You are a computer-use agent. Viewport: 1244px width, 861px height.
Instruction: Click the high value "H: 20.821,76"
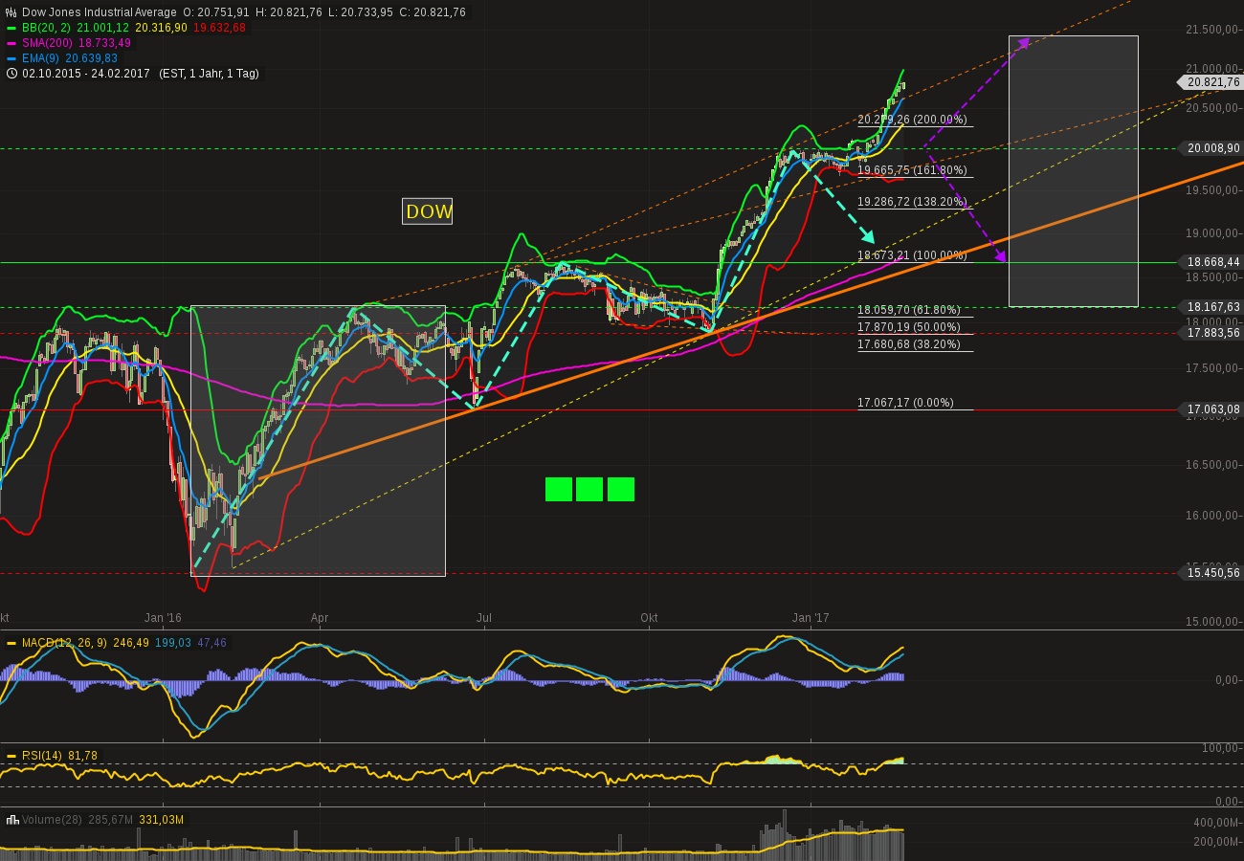coord(287,12)
